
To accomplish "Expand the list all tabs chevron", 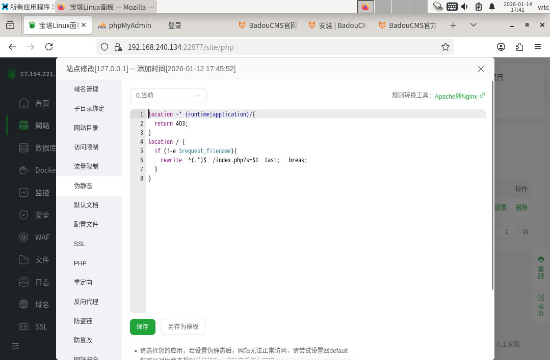I will point(474,25).
